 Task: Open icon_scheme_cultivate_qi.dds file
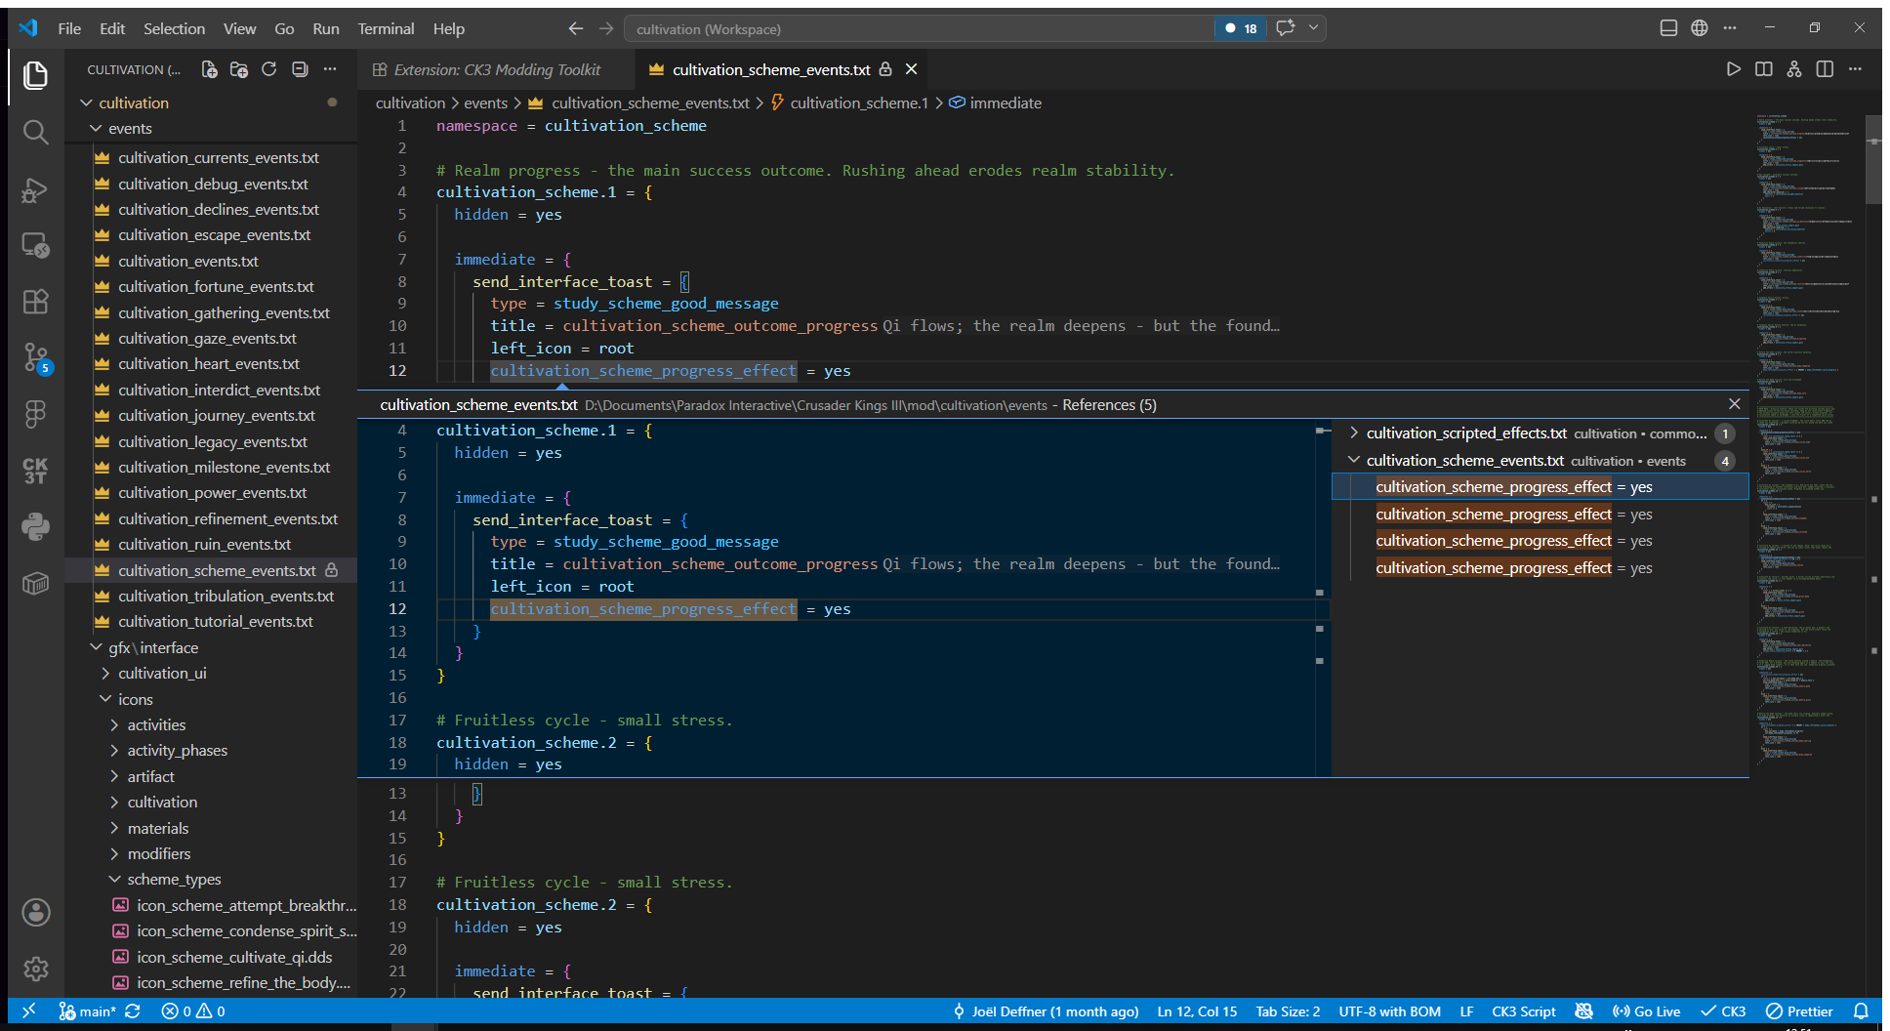[x=234, y=957]
